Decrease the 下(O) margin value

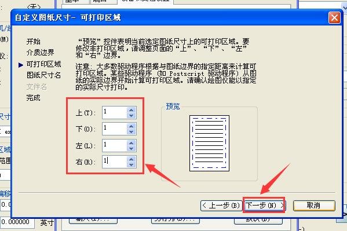(132, 132)
